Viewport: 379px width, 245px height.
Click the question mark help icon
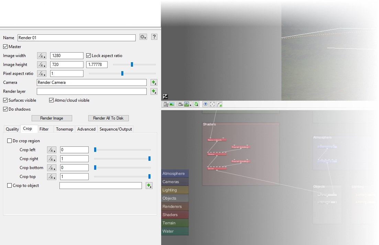pyautogui.click(x=154, y=37)
